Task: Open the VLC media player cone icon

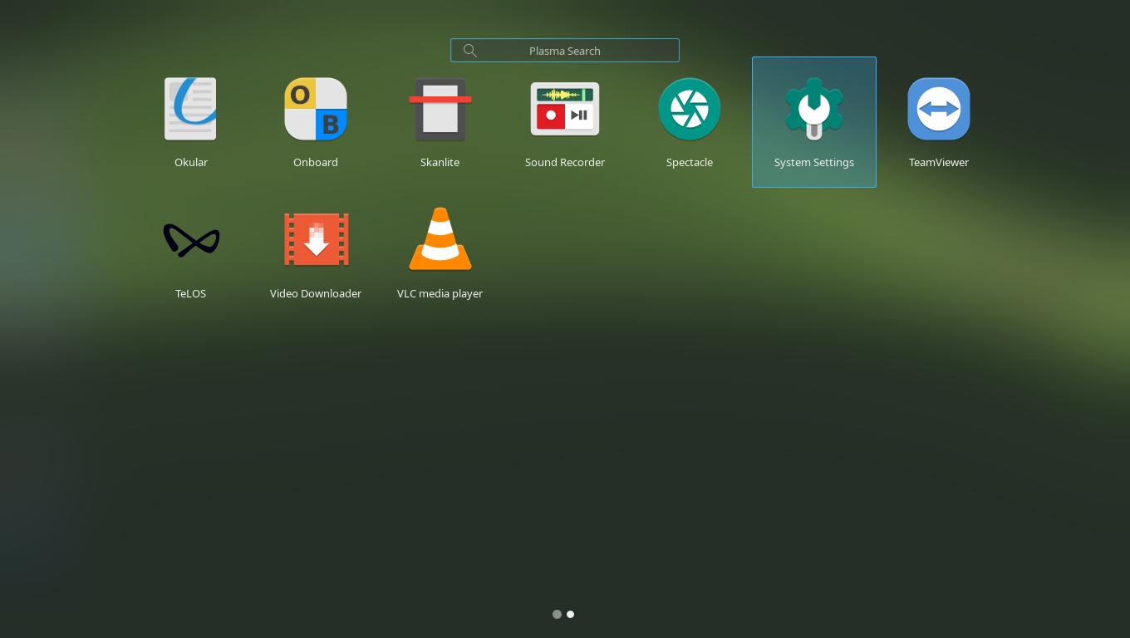Action: click(440, 240)
